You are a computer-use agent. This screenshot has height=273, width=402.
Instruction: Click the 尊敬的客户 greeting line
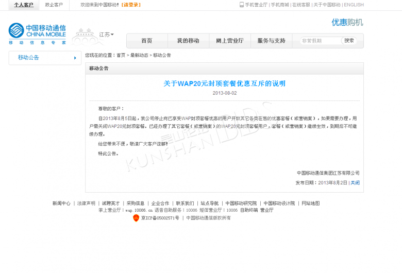tap(111, 109)
